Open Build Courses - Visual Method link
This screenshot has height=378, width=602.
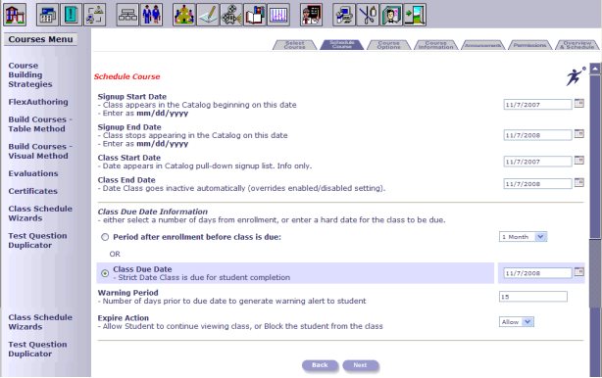pyautogui.click(x=40, y=151)
